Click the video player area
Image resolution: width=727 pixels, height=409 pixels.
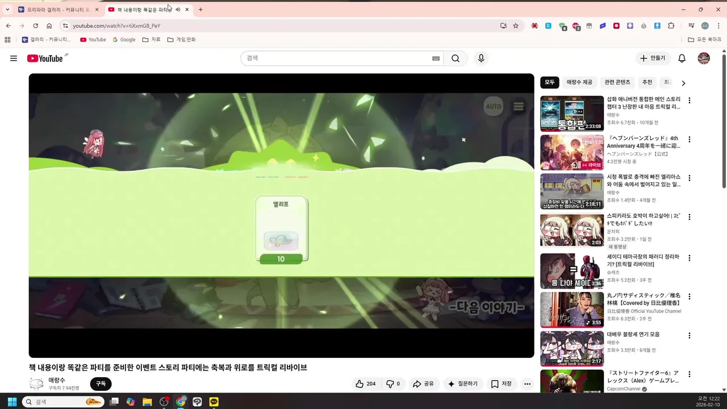tap(281, 215)
